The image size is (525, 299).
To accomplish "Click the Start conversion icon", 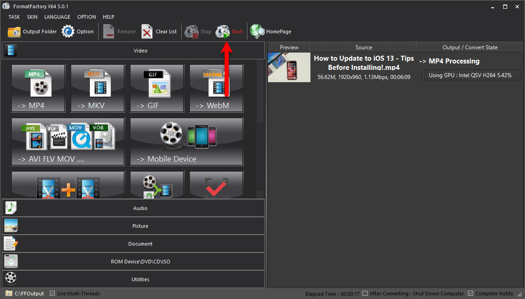I will [223, 31].
